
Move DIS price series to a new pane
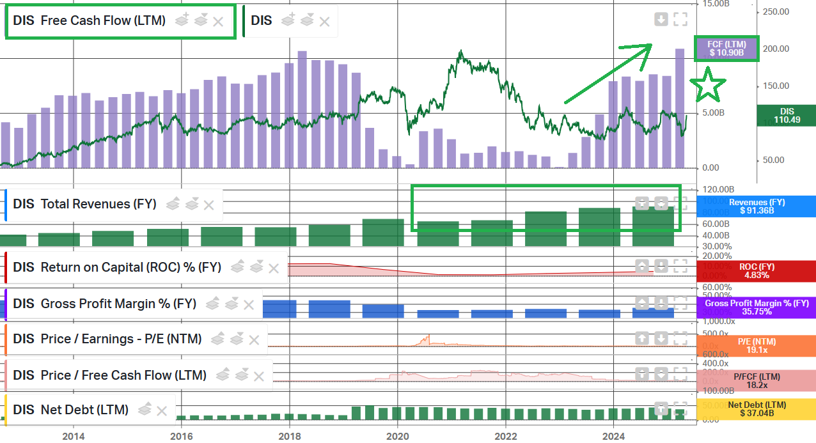tap(289, 20)
